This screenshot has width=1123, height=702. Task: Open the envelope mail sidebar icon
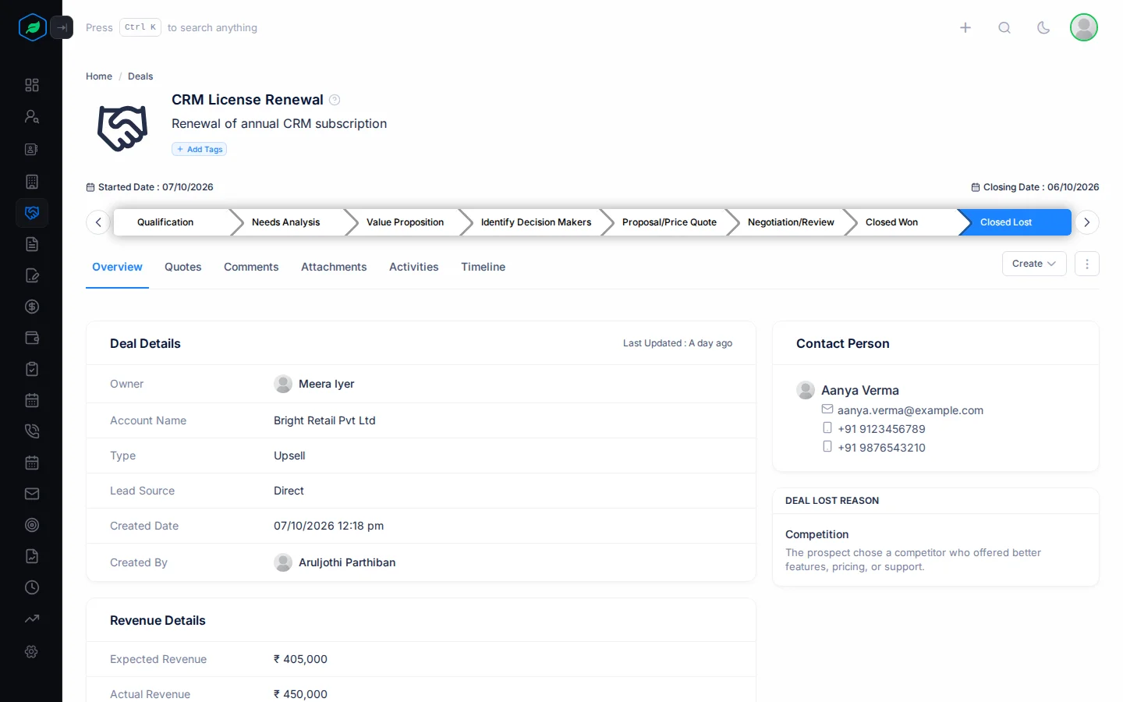coord(32,494)
